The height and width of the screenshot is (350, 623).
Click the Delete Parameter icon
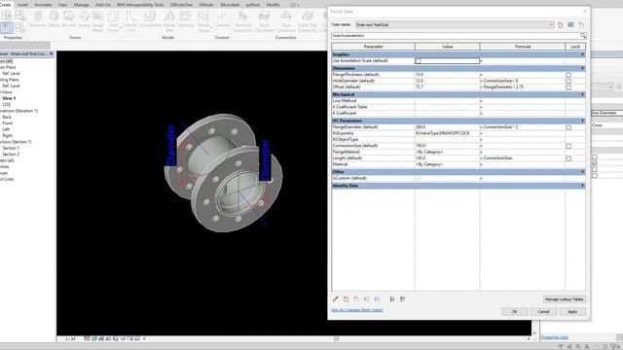coord(356,298)
